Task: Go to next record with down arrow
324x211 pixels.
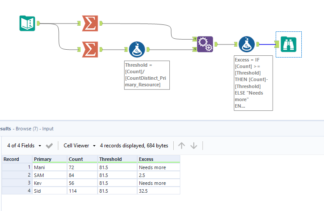Action: 194,146
